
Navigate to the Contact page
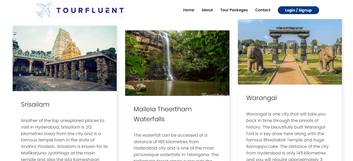(x=263, y=10)
